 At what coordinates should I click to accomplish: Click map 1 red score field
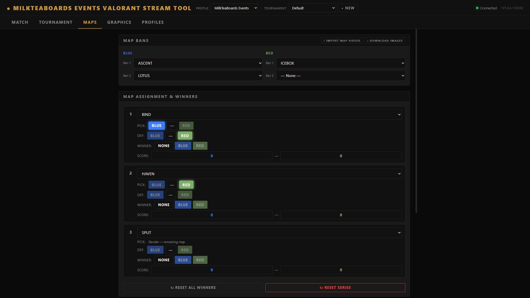pyautogui.click(x=341, y=156)
